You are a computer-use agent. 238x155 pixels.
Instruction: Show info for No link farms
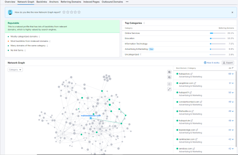point(25,51)
